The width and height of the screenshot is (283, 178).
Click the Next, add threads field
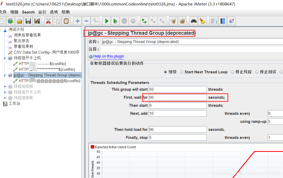tap(178, 113)
